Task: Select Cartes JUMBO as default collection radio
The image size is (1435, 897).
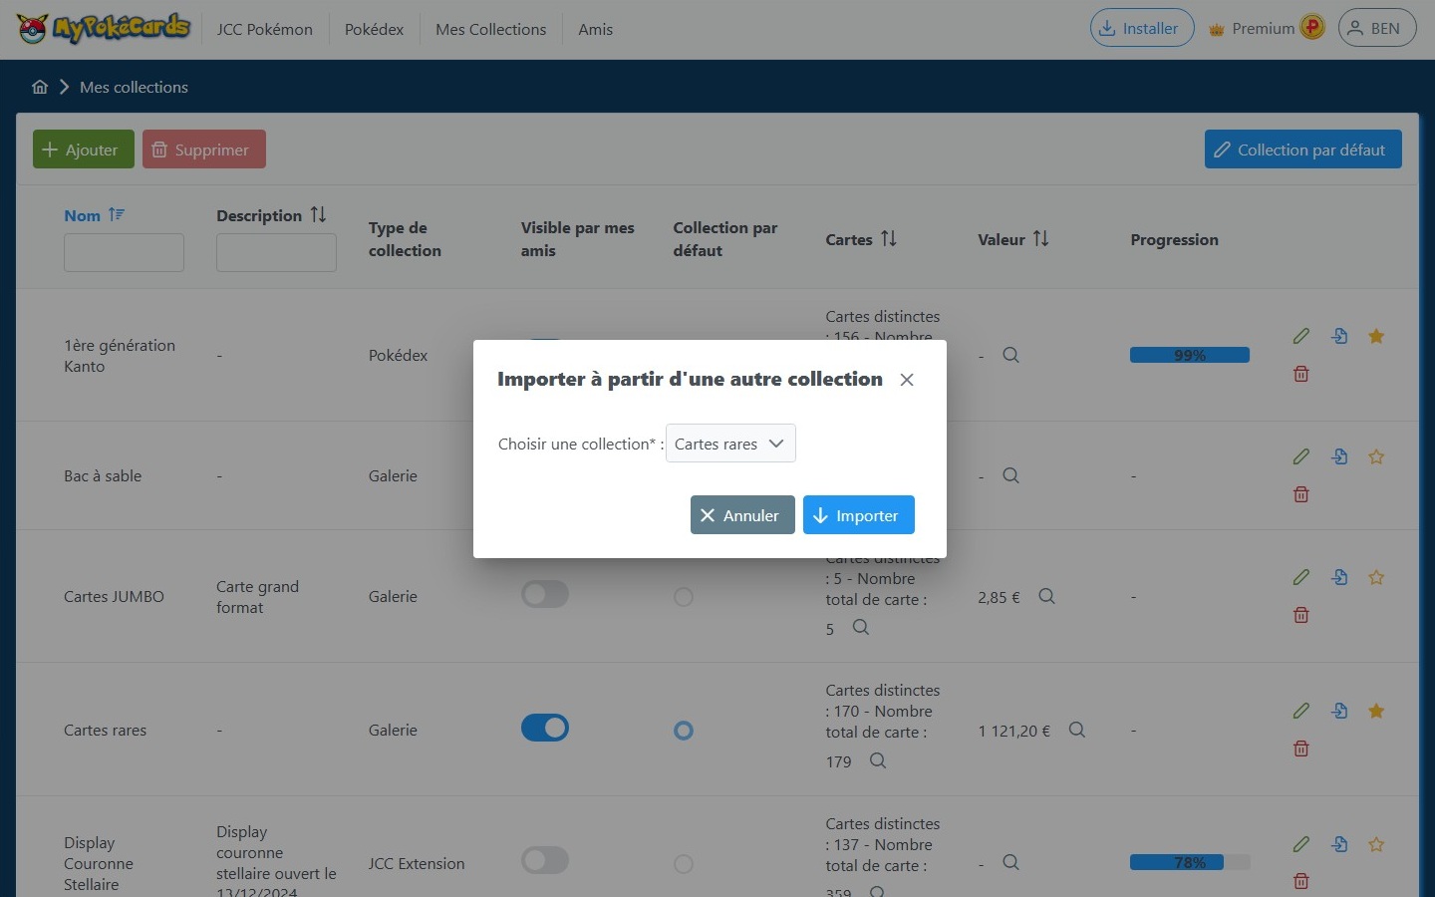Action: [684, 597]
